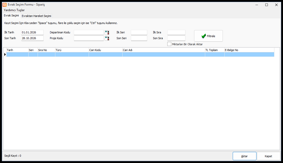The image size is (283, 163).
Task: Click the TL Toplam column header
Action: tap(215, 50)
